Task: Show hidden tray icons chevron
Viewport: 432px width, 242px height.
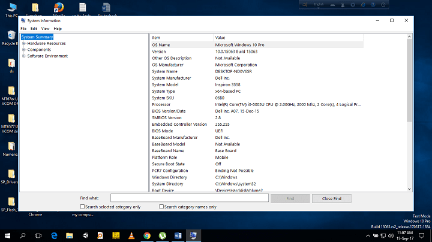Action: (x=368, y=235)
